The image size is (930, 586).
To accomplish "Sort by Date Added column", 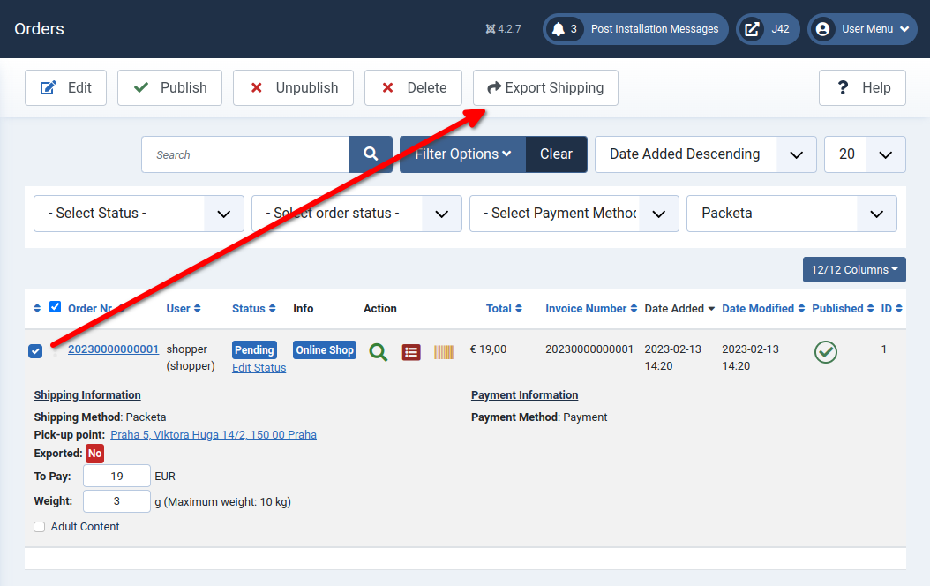I will click(679, 308).
